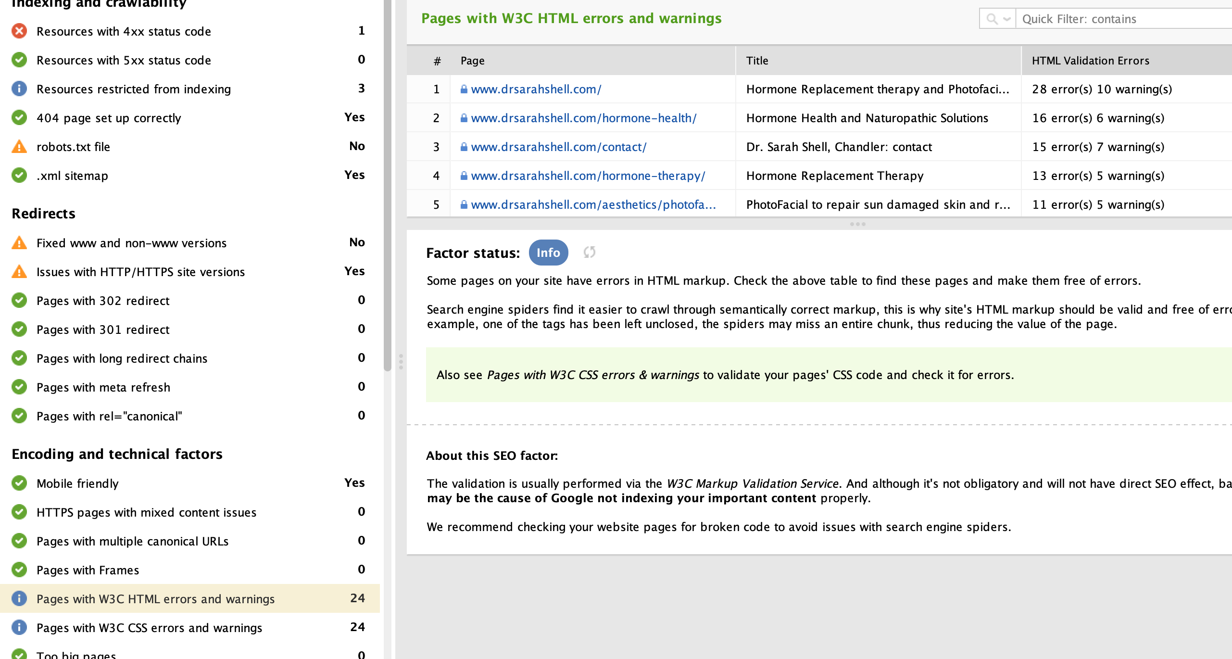Click the orange warning icon next to robots.txt file

pyautogui.click(x=19, y=147)
